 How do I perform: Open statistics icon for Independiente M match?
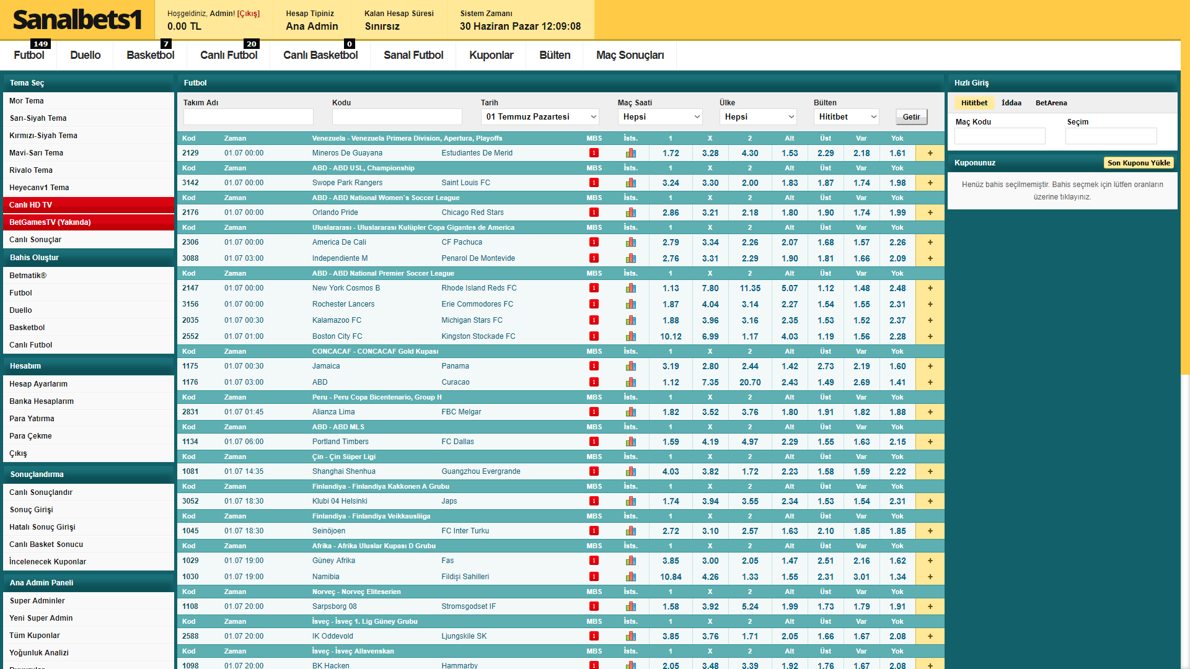(x=631, y=258)
